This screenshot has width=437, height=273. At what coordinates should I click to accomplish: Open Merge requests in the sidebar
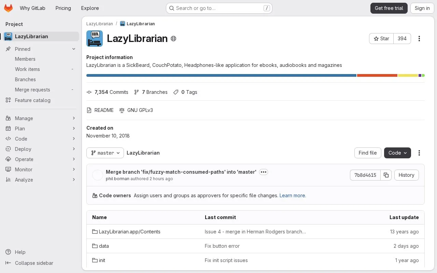click(41, 90)
